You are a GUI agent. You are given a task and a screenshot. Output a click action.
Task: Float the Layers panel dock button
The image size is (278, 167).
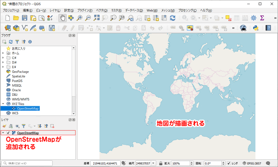[x=70, y=120]
